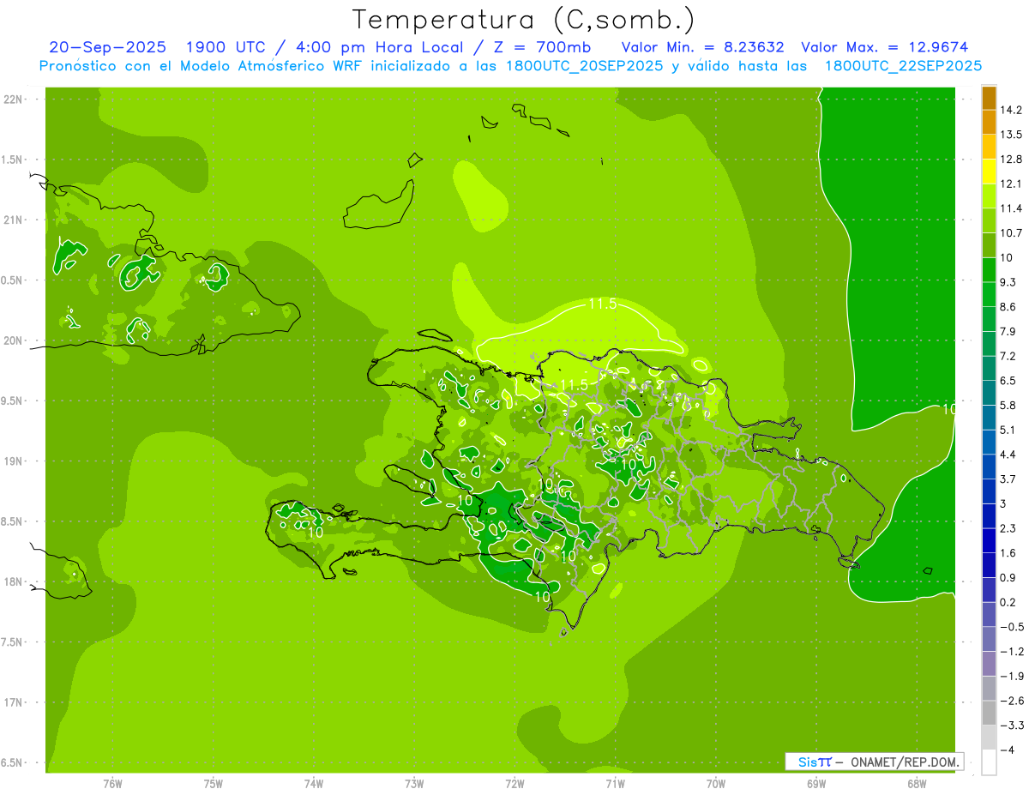Viewport: 1029px width, 795px height.
Task: Click the '68W' longitude axis label
Action: tap(916, 782)
